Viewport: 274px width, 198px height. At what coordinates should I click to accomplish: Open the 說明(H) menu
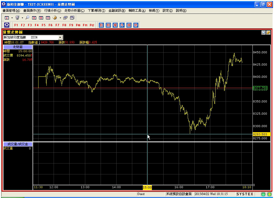pos(181,11)
